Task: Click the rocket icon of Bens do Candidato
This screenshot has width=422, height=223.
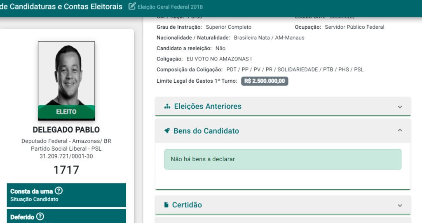Action: pyautogui.click(x=167, y=131)
